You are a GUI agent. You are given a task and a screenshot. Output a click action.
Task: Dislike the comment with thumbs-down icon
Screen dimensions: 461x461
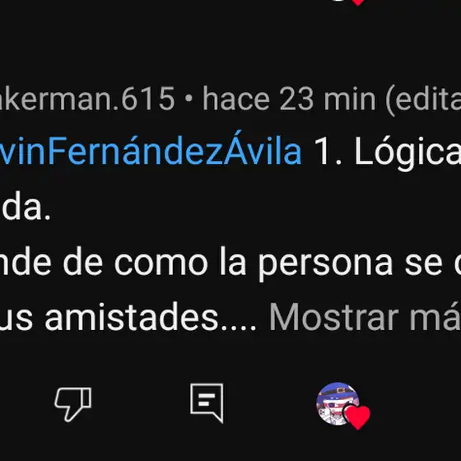click(73, 403)
